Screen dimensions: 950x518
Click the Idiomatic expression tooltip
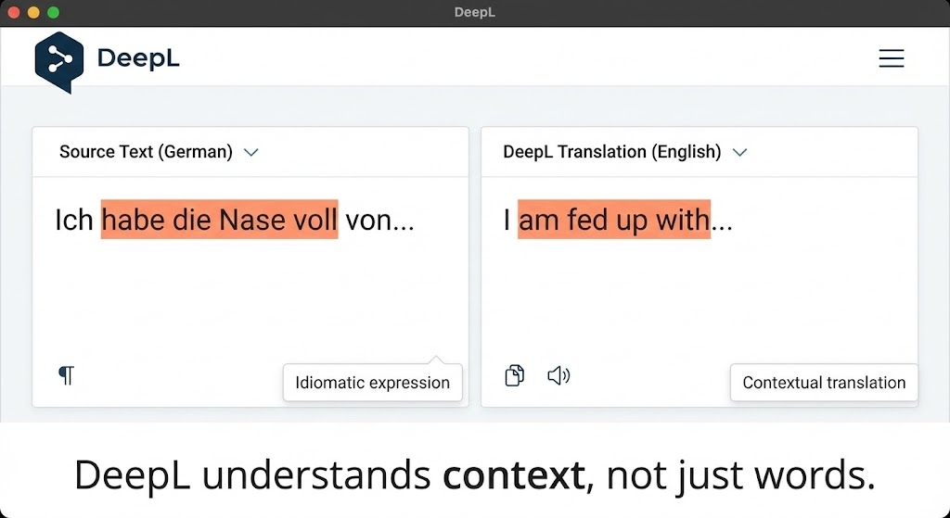[x=372, y=382]
